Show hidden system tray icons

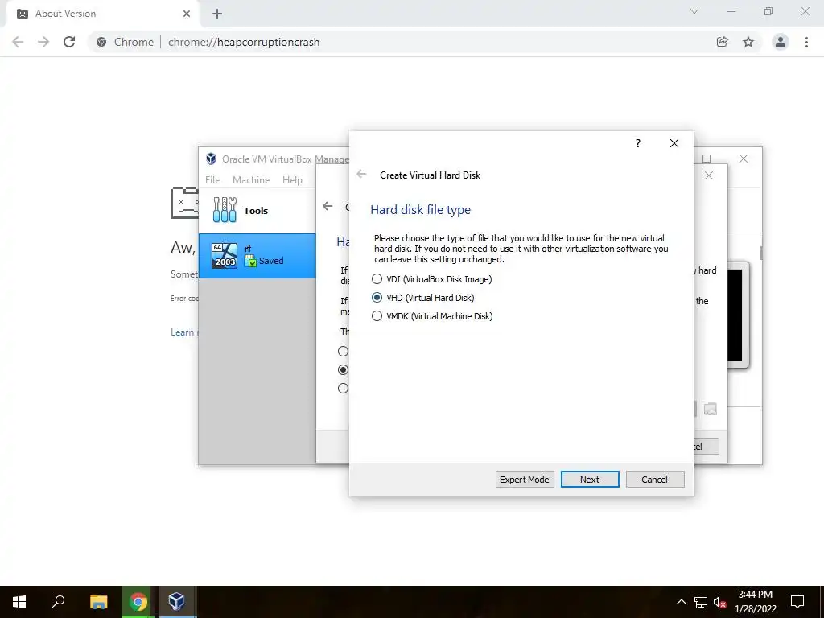click(681, 602)
